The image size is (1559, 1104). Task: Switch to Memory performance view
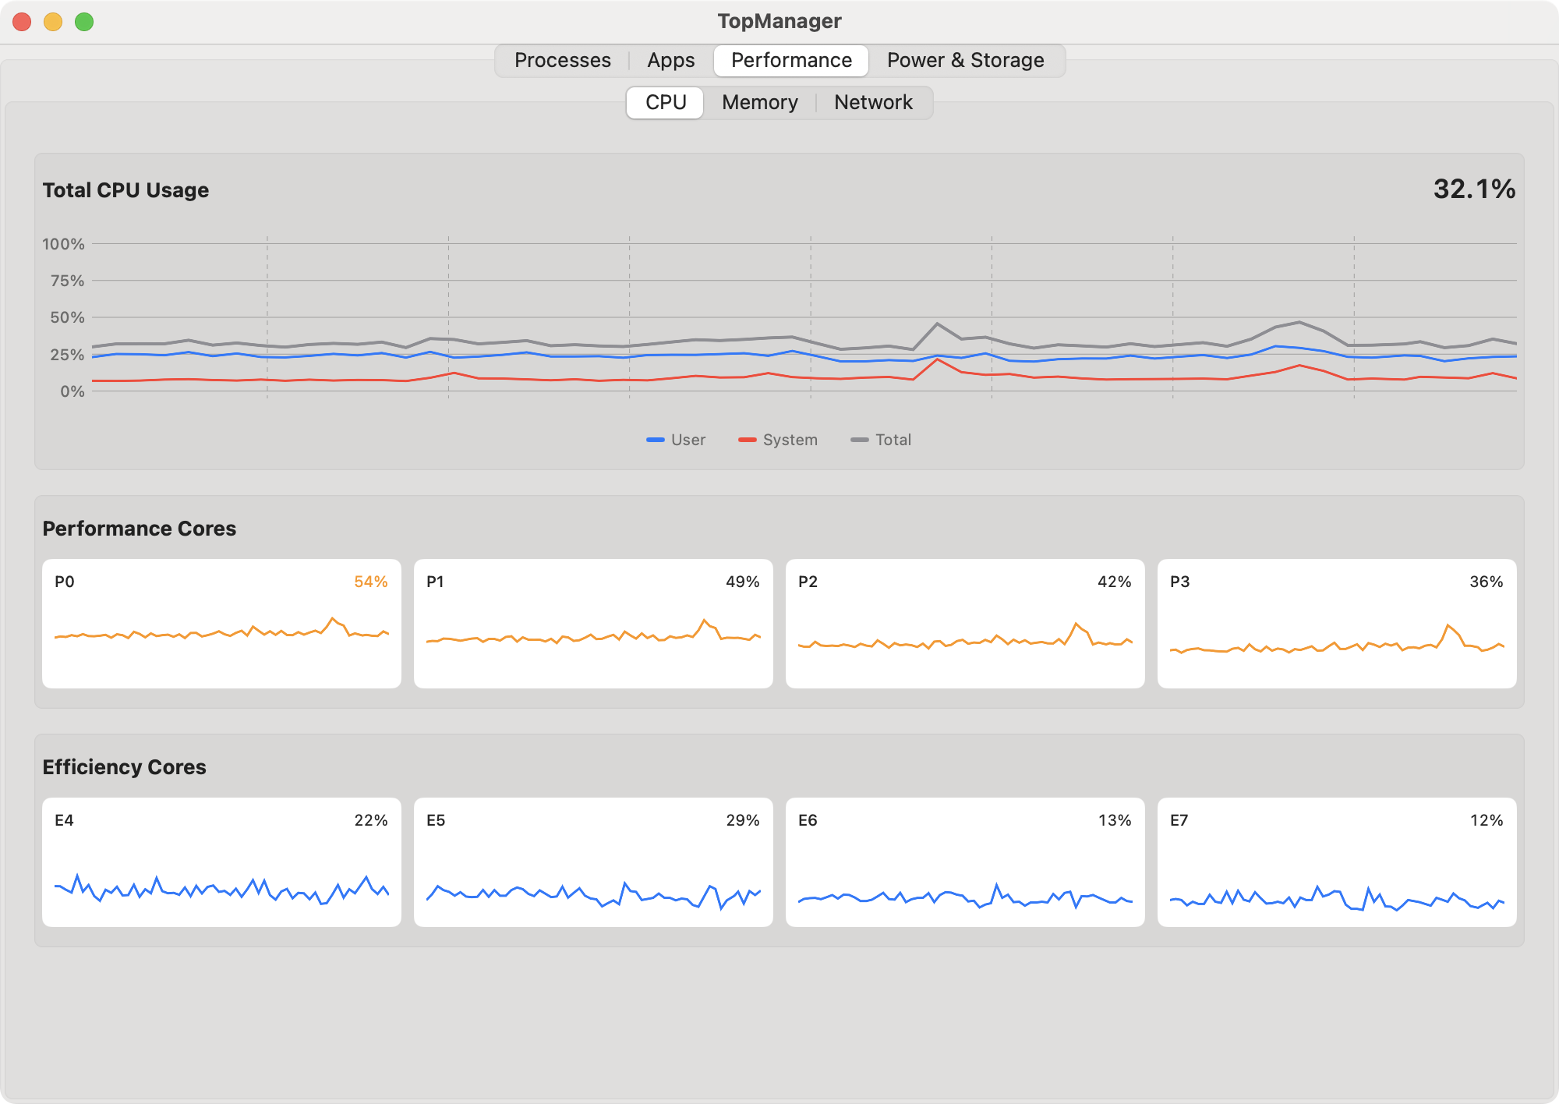pos(759,102)
